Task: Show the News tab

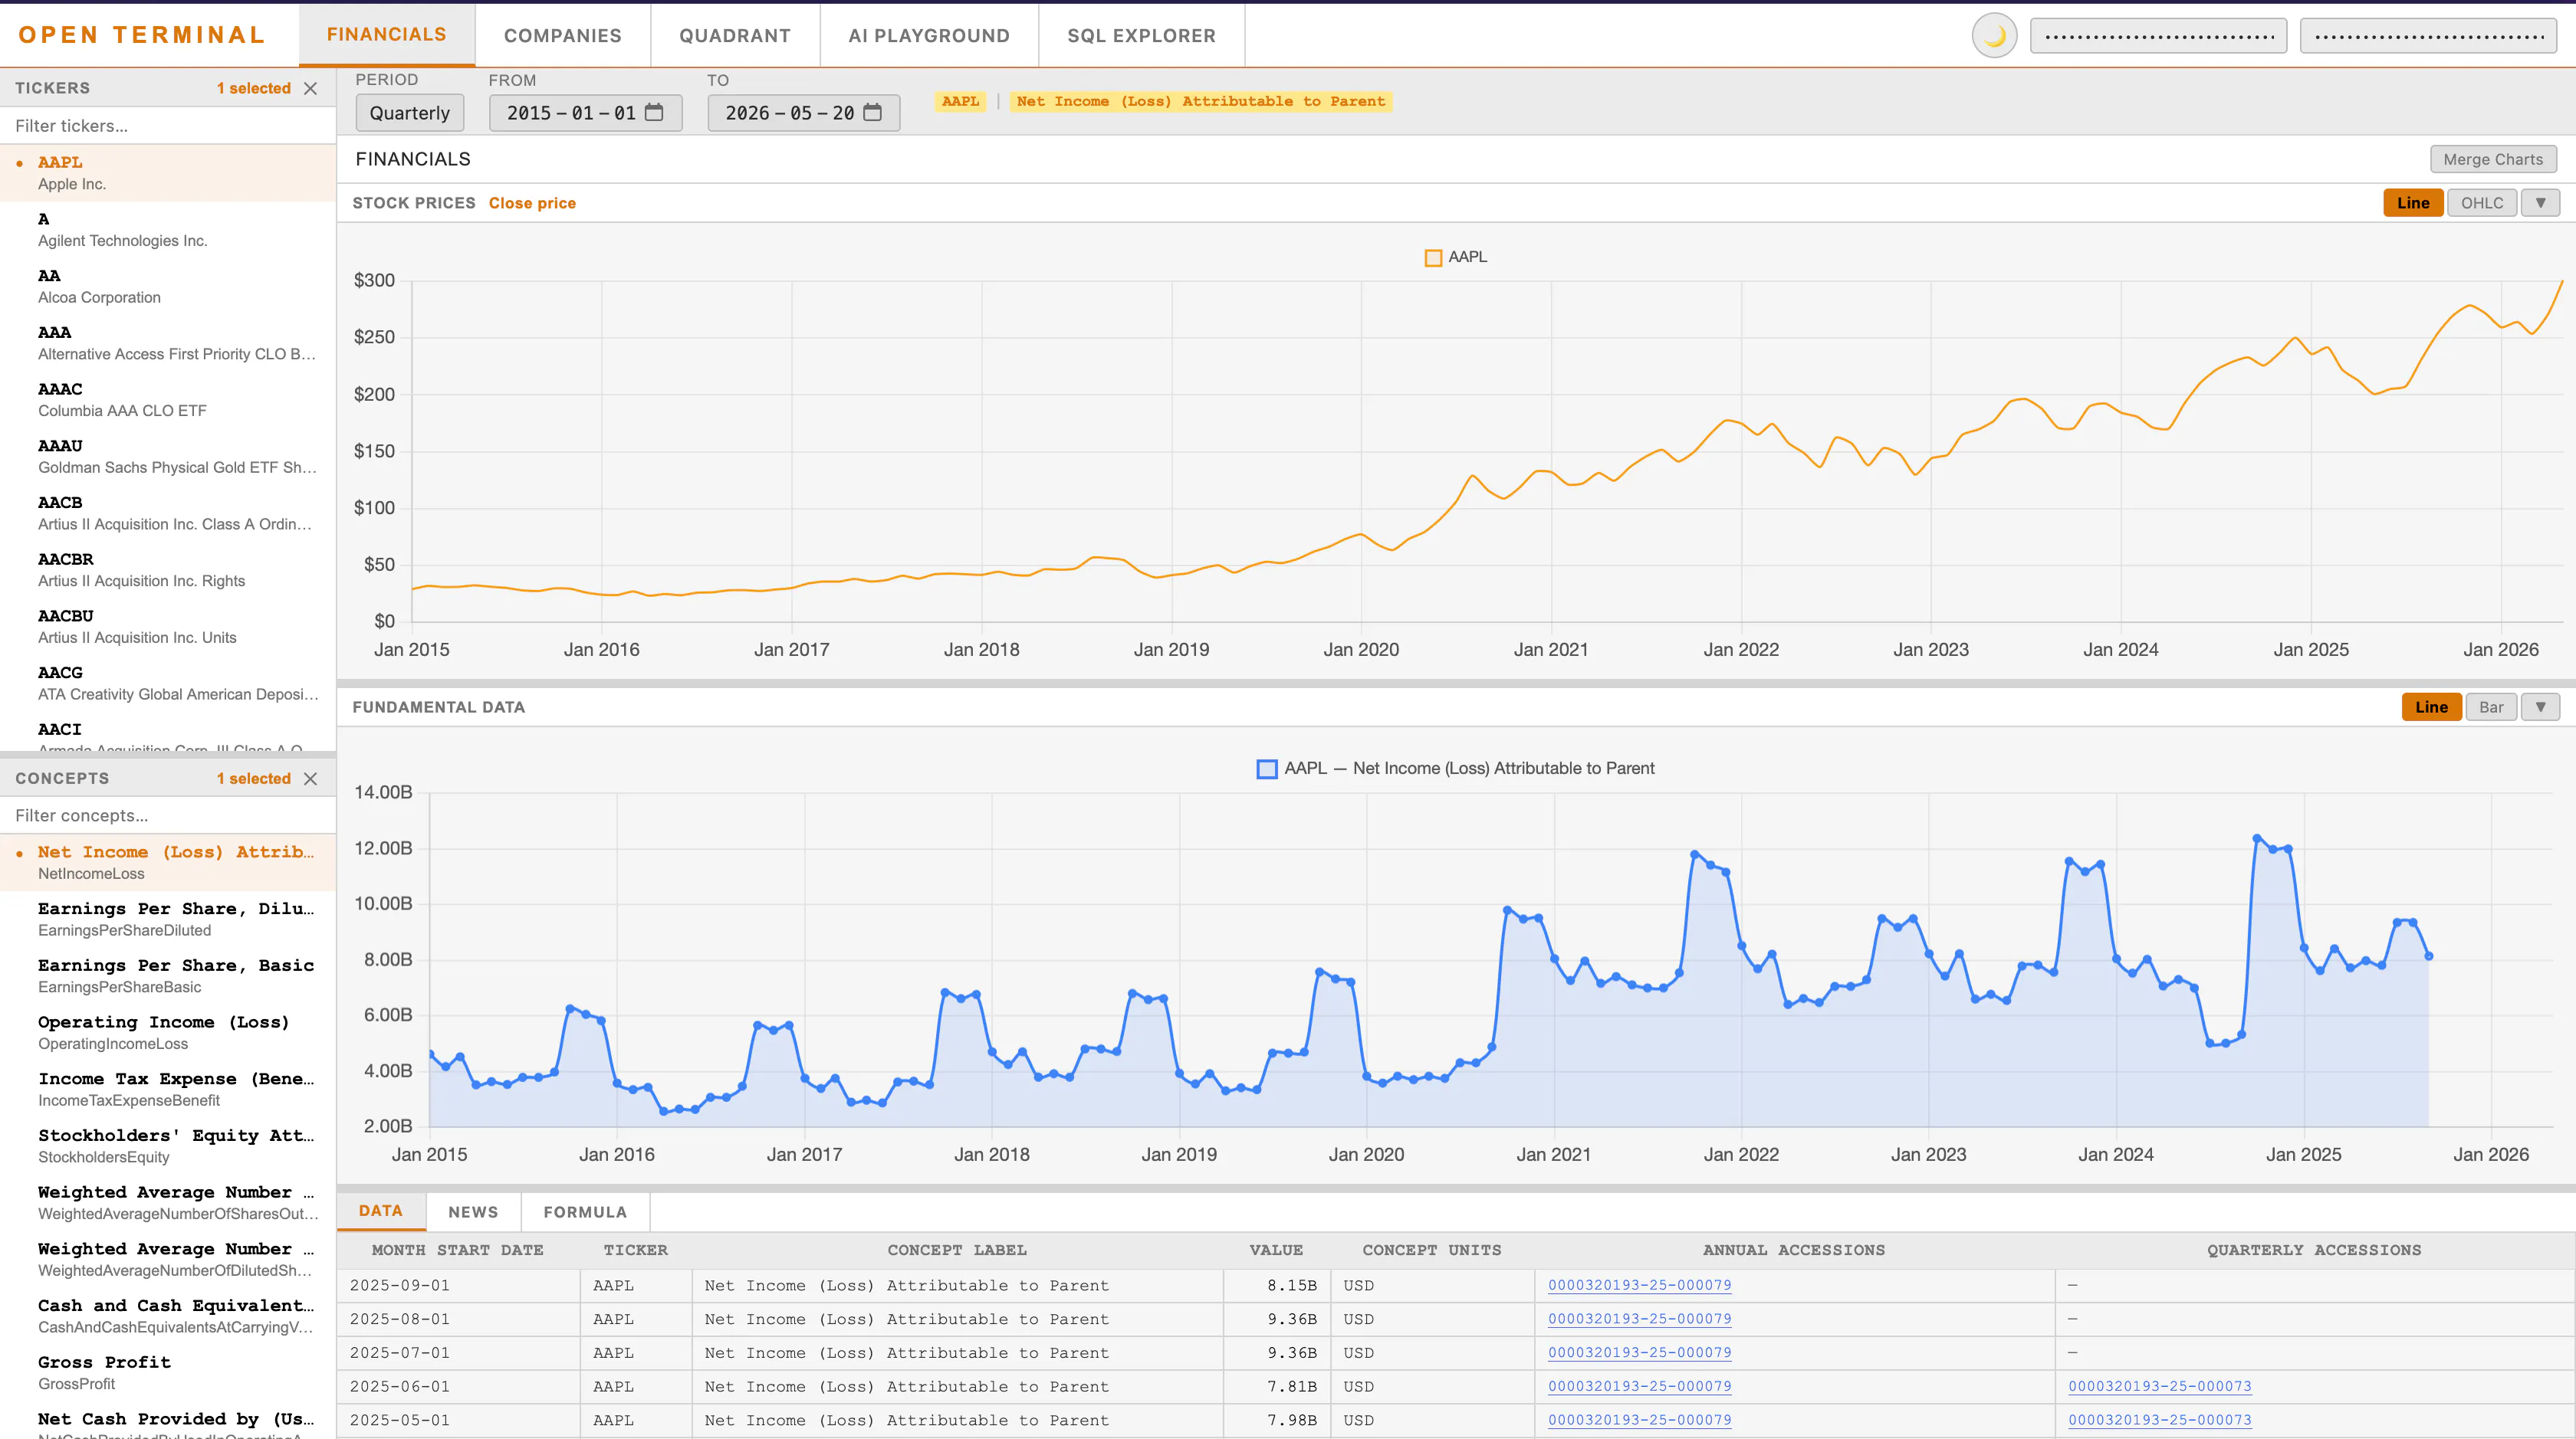Action: click(x=473, y=1212)
